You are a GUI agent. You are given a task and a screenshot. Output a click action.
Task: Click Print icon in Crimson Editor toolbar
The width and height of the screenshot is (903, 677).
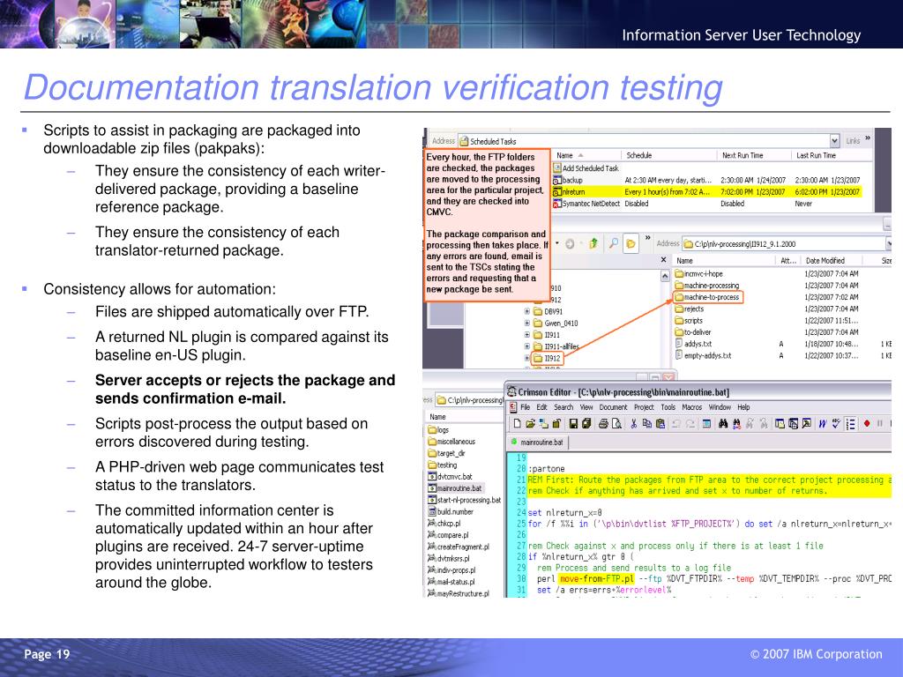(603, 424)
